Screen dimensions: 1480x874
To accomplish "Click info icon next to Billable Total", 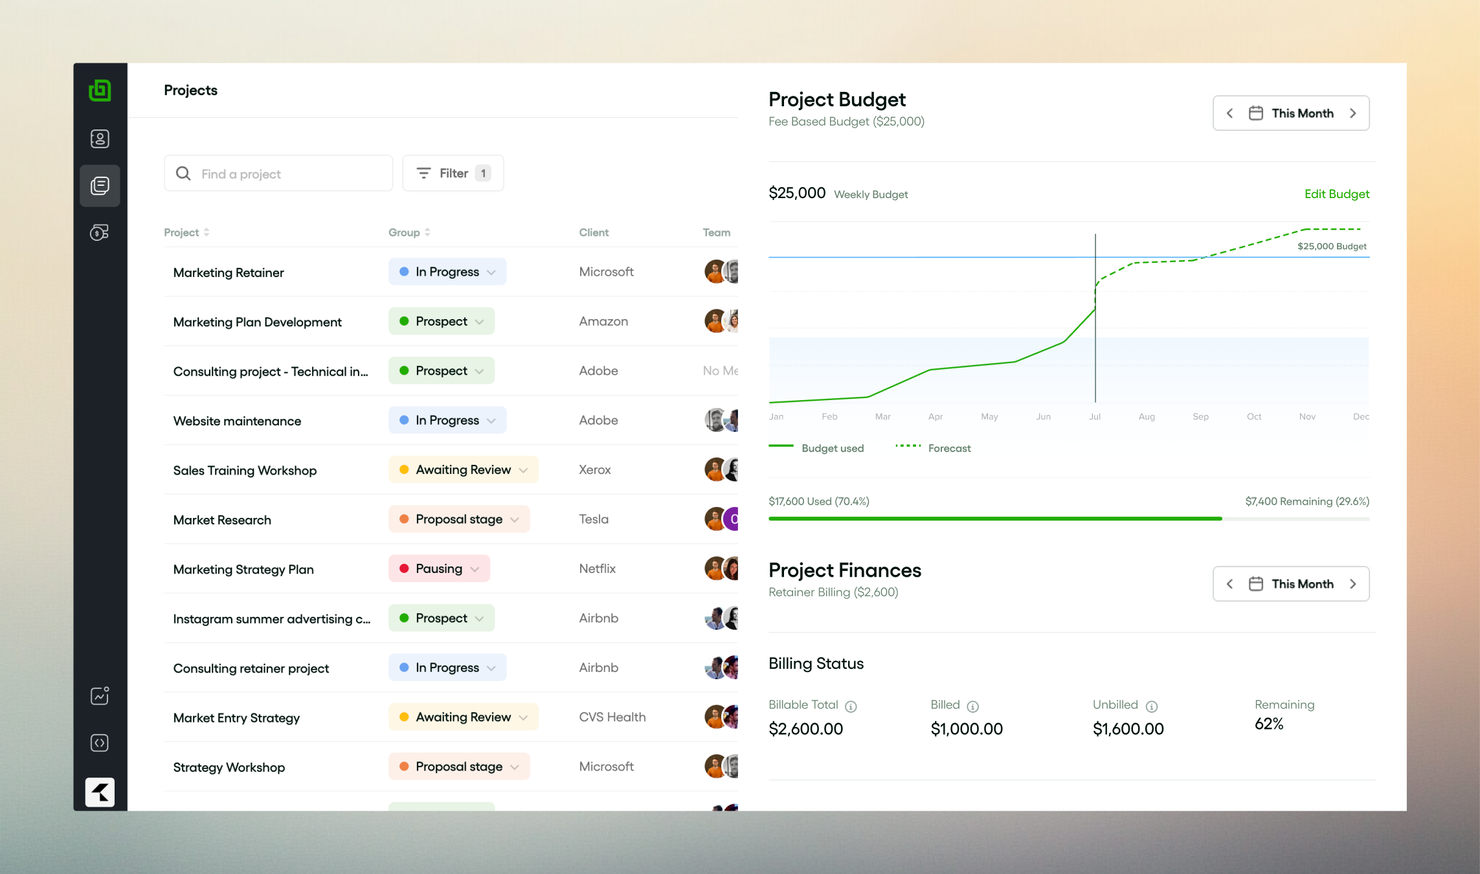I will coord(851,706).
